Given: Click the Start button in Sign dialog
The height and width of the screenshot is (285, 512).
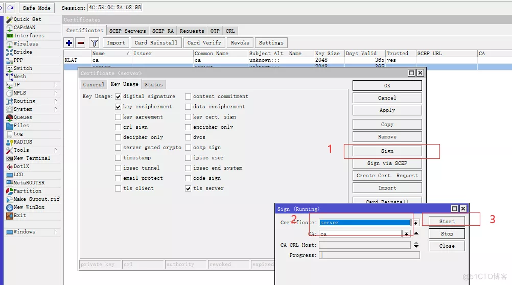Looking at the screenshot, I should 447,221.
